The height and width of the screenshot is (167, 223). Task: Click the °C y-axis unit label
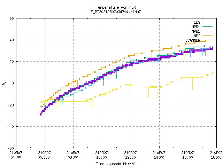pyautogui.click(x=4, y=83)
